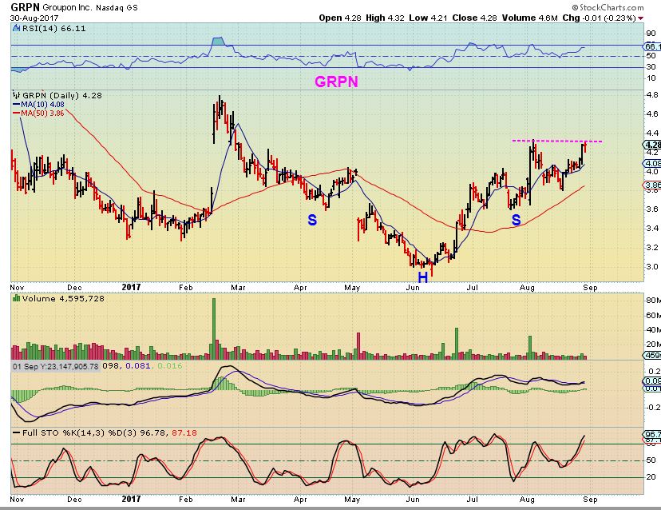This screenshot has height=510, width=661.
Task: Click the 0.016 MACD histogram value
Action: tap(170, 365)
